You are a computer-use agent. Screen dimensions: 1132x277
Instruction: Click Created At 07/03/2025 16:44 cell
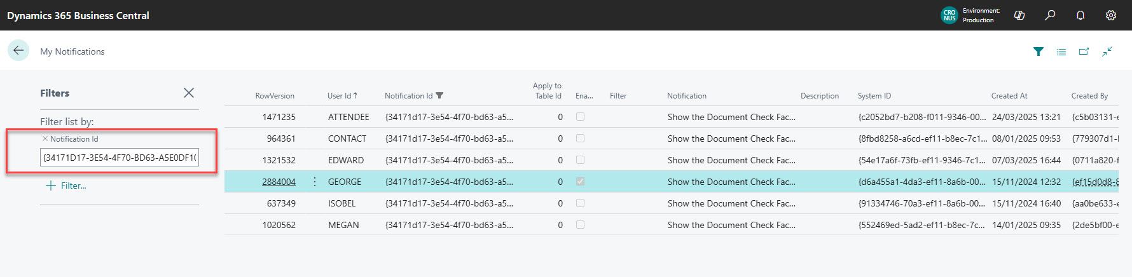click(x=1026, y=160)
